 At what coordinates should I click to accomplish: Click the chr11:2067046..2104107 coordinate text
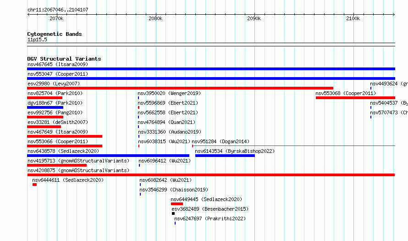pyautogui.click(x=58, y=10)
